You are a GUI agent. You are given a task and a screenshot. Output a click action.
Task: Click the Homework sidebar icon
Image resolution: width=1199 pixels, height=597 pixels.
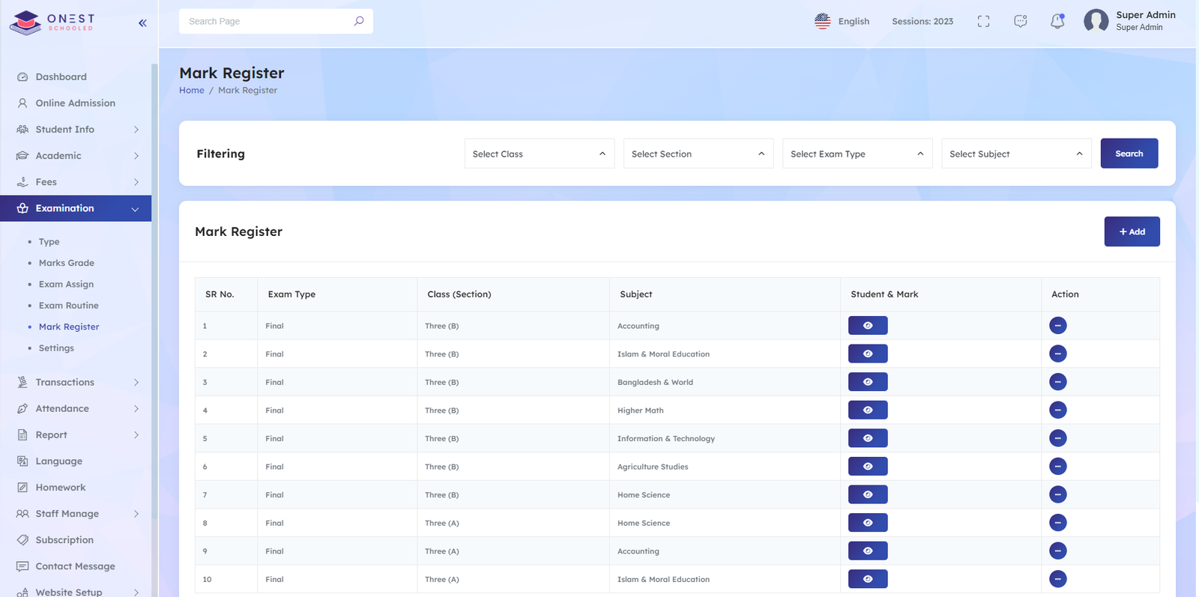pyautogui.click(x=22, y=487)
